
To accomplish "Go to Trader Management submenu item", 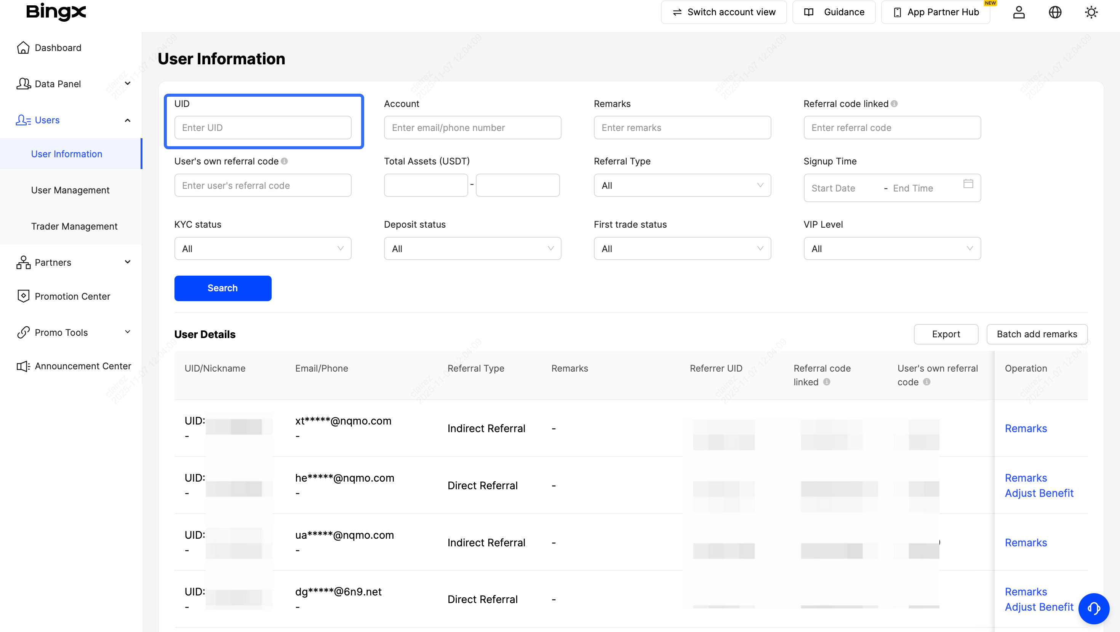I will tap(74, 226).
